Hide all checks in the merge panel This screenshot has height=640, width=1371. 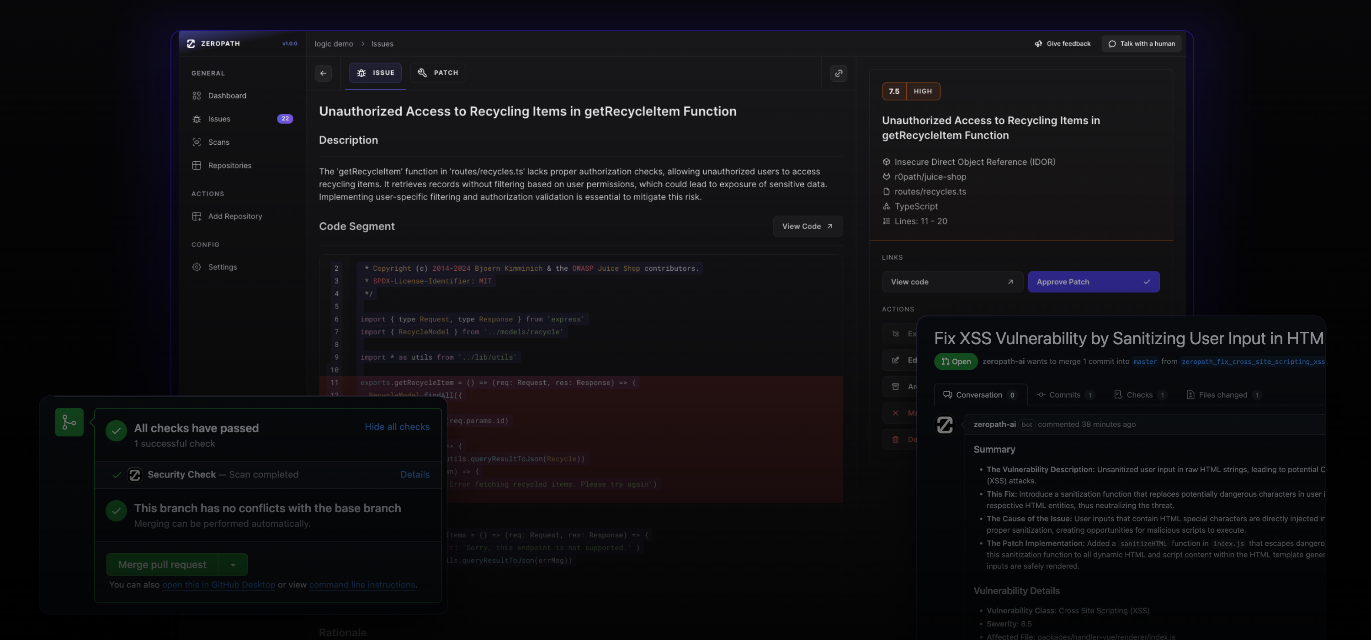pos(397,427)
